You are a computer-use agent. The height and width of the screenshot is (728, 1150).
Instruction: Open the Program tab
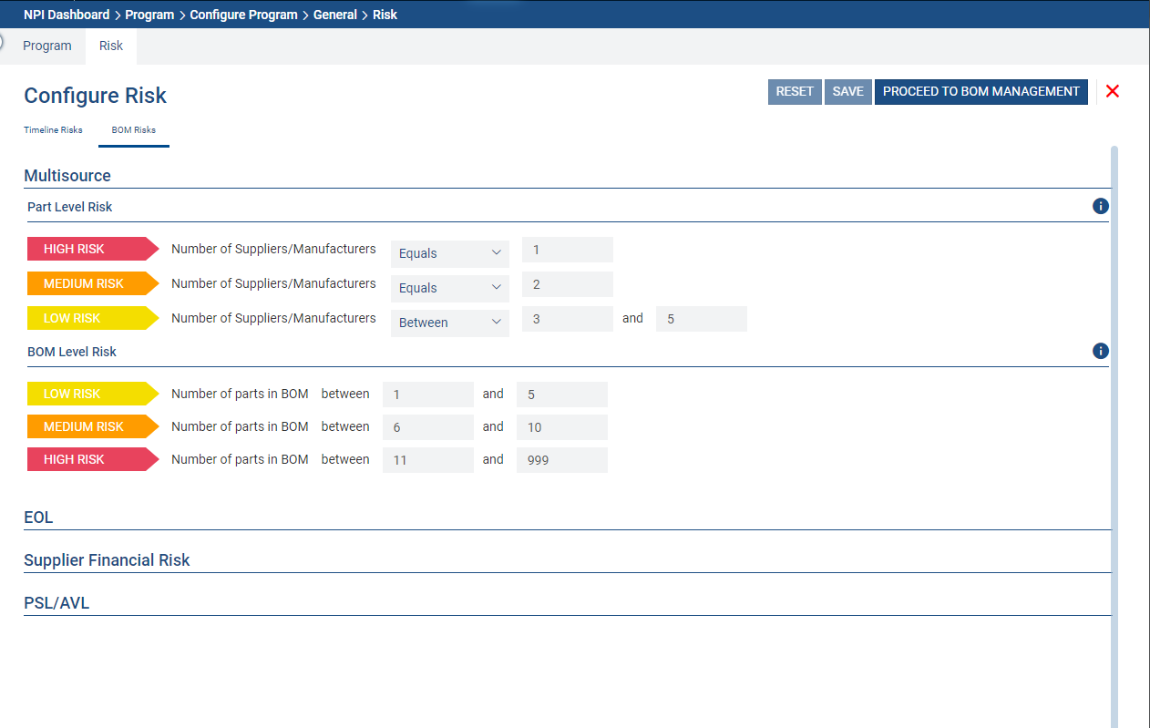[47, 46]
